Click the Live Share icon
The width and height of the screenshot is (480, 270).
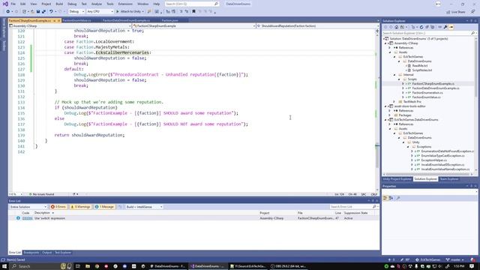[448, 12]
